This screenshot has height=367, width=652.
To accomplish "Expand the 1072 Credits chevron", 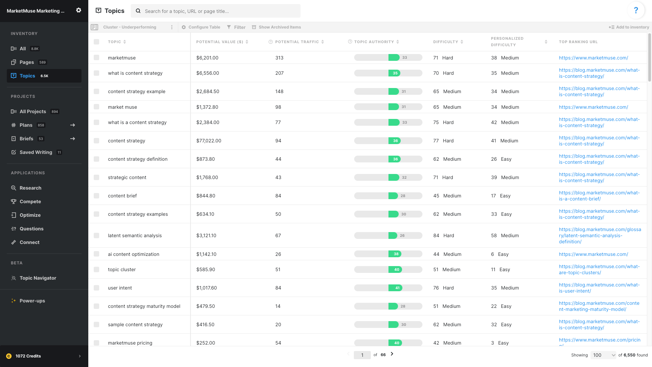I will point(80,356).
